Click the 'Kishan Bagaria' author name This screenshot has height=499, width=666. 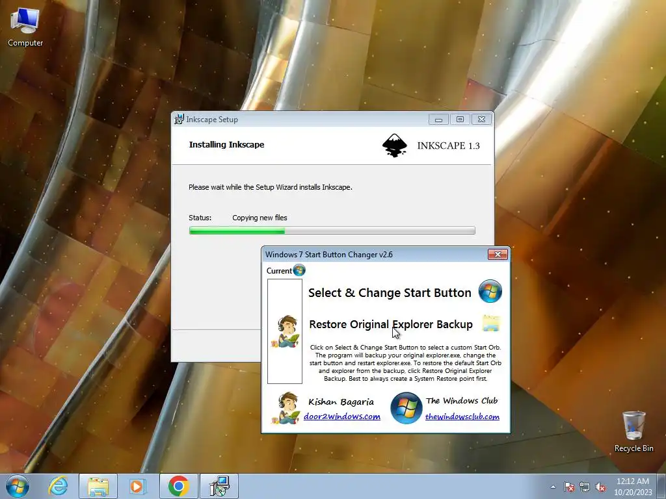pyautogui.click(x=341, y=402)
